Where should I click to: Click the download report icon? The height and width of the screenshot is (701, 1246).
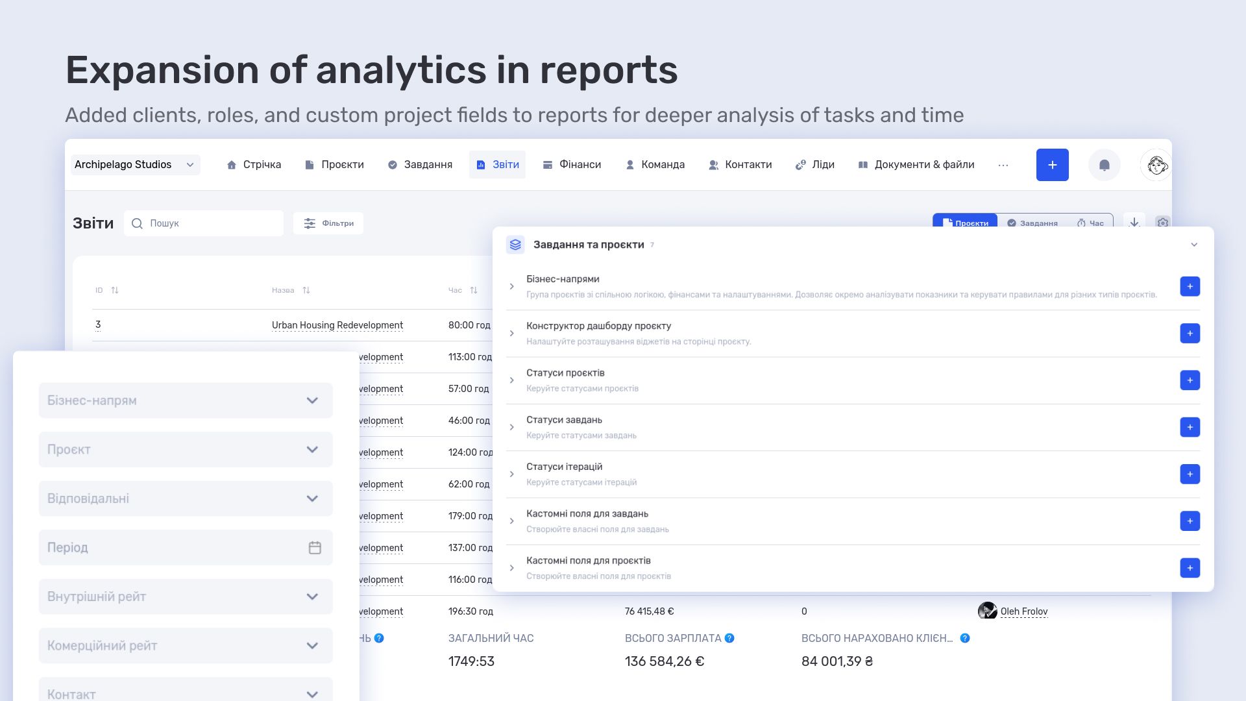pos(1134,221)
